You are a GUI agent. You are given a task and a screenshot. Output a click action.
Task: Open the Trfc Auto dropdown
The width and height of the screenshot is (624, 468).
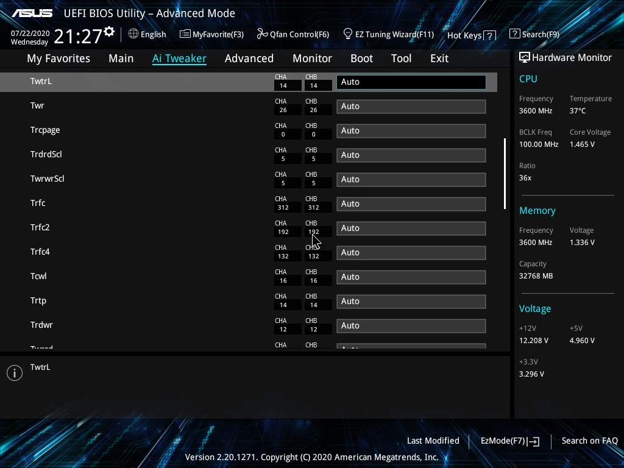pos(411,204)
